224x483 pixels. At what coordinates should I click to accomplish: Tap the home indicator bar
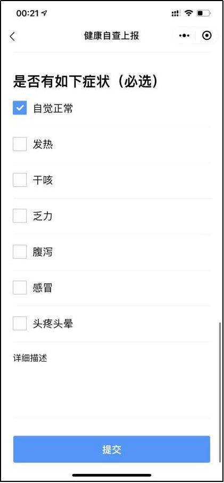112,475
